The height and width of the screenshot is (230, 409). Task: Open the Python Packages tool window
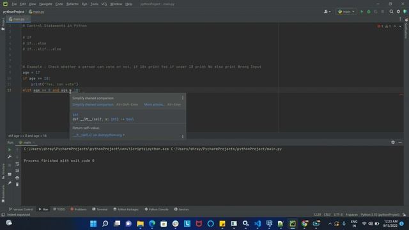coord(126,210)
